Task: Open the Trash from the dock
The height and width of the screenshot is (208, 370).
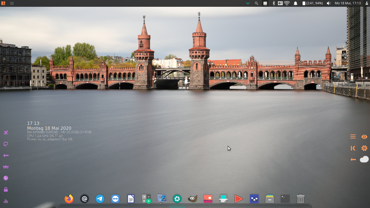Action: [300, 199]
